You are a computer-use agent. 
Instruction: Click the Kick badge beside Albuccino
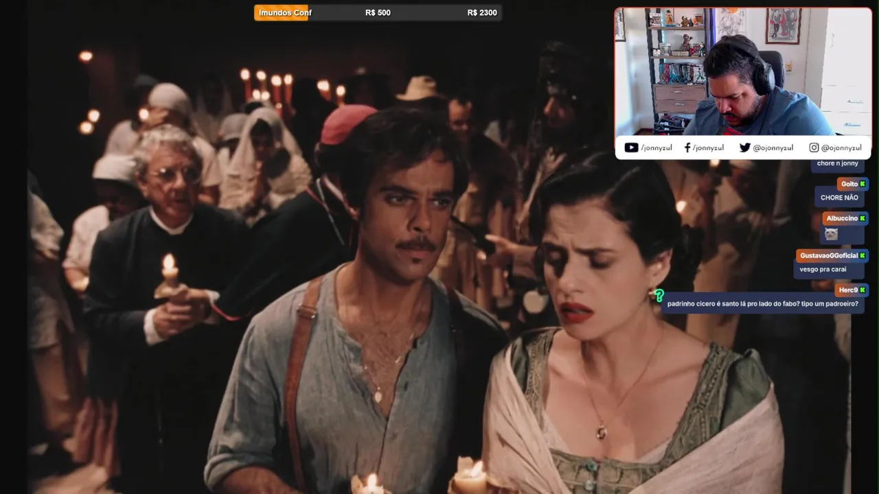[863, 218]
